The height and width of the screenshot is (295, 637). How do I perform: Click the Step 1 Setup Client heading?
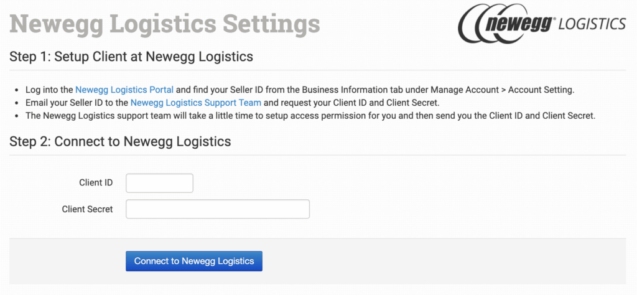(131, 57)
